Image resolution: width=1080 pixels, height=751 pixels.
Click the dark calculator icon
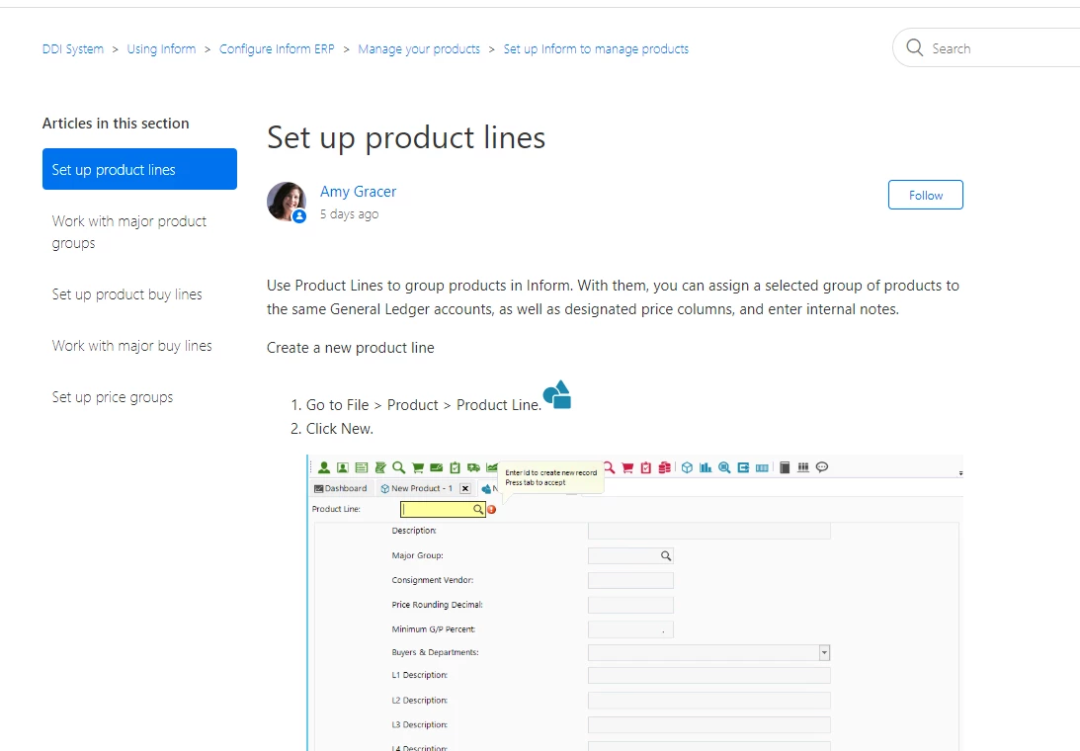(785, 467)
